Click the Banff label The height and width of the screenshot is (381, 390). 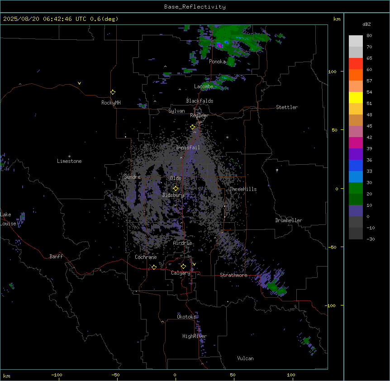coord(56,257)
